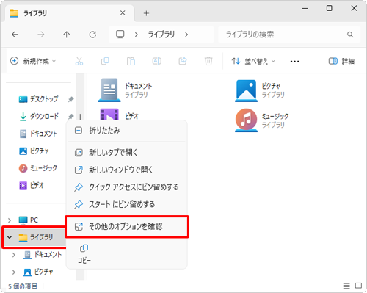Select ドキュメント in quick access

pyautogui.click(x=38, y=134)
